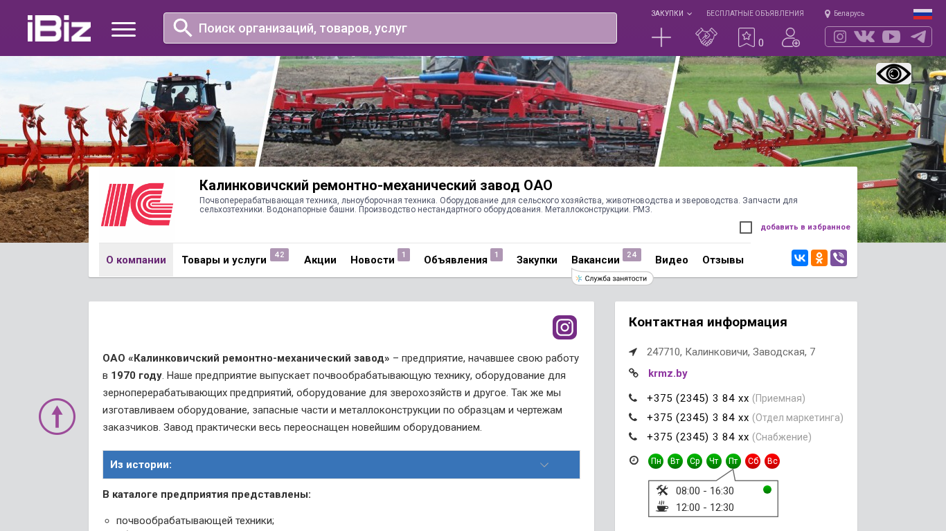
Task: Open the company Instagram purple icon
Action: tap(564, 328)
